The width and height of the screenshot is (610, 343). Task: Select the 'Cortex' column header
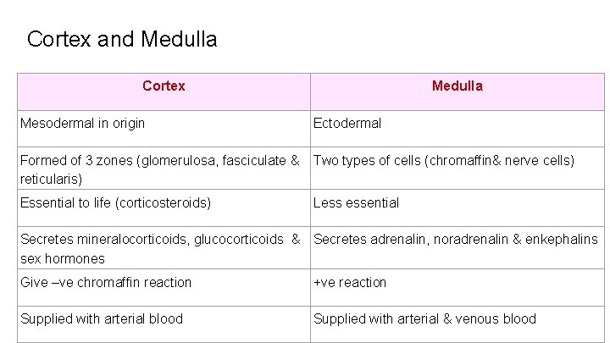[164, 86]
